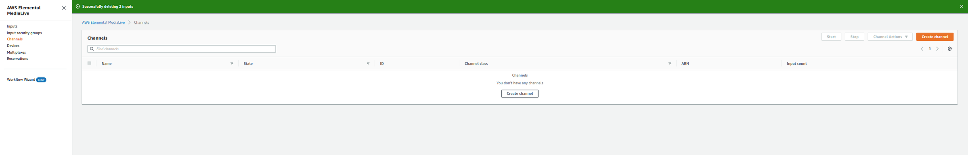968x155 pixels.
Task: Click the orange Create channel button
Action: coord(934,37)
